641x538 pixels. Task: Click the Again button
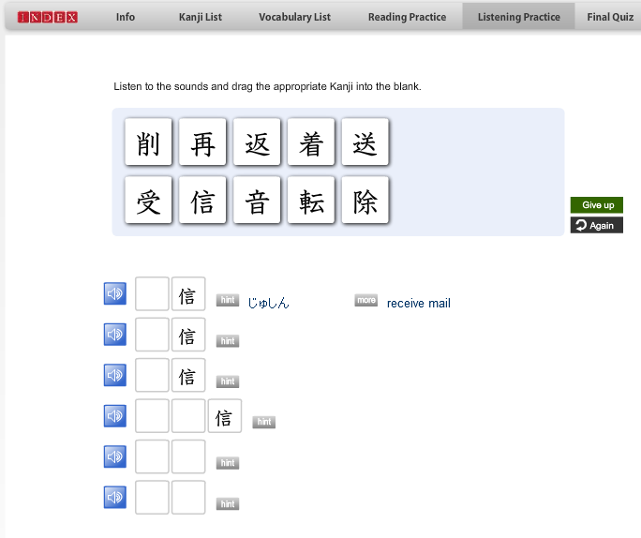pyautogui.click(x=597, y=225)
